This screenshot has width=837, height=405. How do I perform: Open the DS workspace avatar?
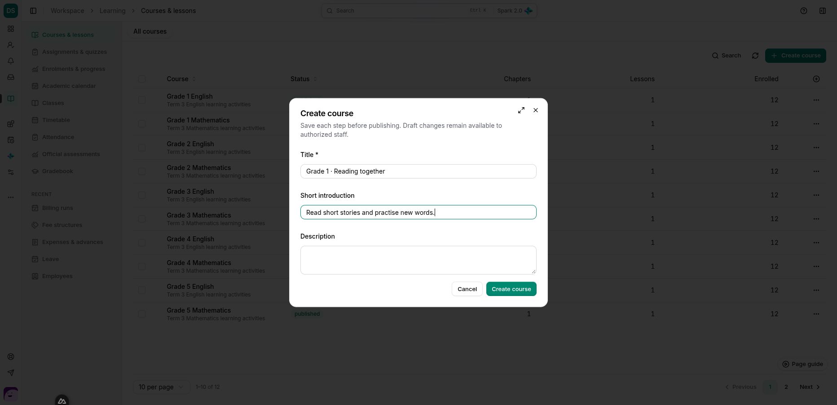(x=11, y=11)
